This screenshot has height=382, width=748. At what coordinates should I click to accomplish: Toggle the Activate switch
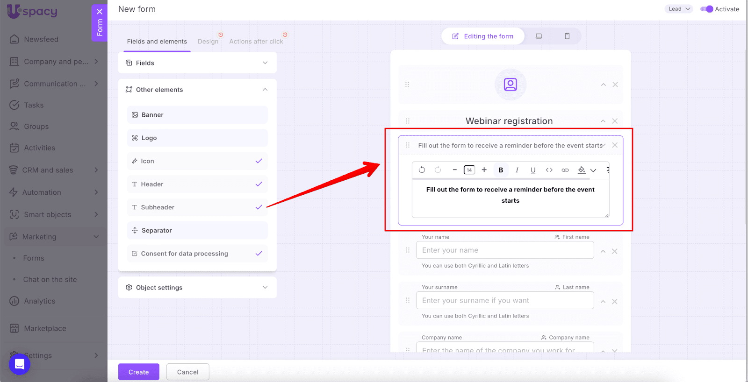(x=706, y=9)
